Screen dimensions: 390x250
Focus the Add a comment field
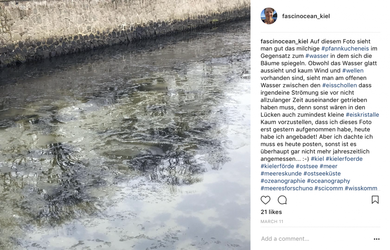click(316, 239)
